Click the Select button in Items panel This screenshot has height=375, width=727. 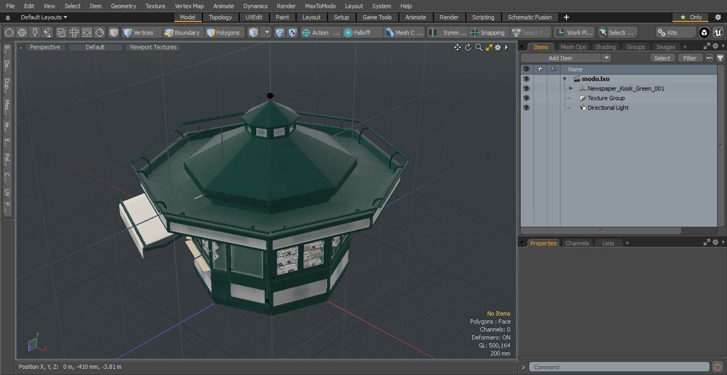pyautogui.click(x=662, y=58)
